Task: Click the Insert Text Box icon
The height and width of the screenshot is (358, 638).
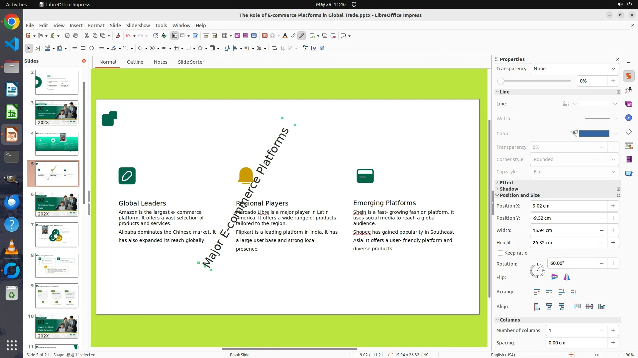Action: click(265, 36)
